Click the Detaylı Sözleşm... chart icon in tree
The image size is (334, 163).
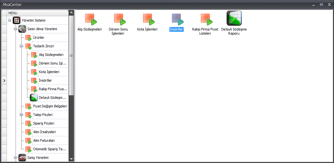click(34, 98)
